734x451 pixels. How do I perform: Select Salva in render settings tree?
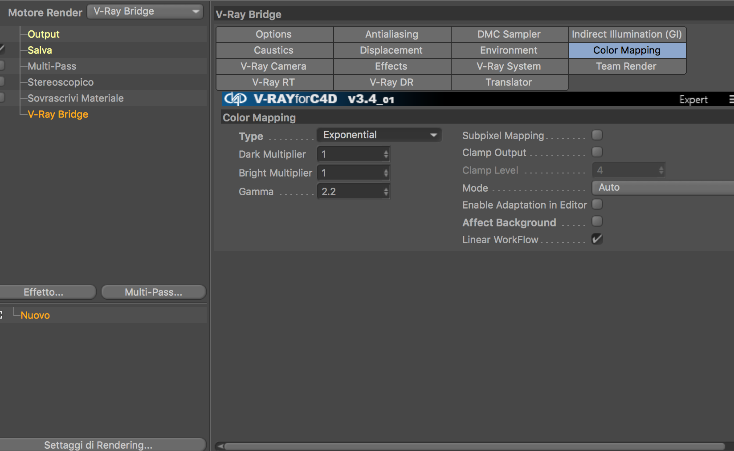click(x=40, y=50)
